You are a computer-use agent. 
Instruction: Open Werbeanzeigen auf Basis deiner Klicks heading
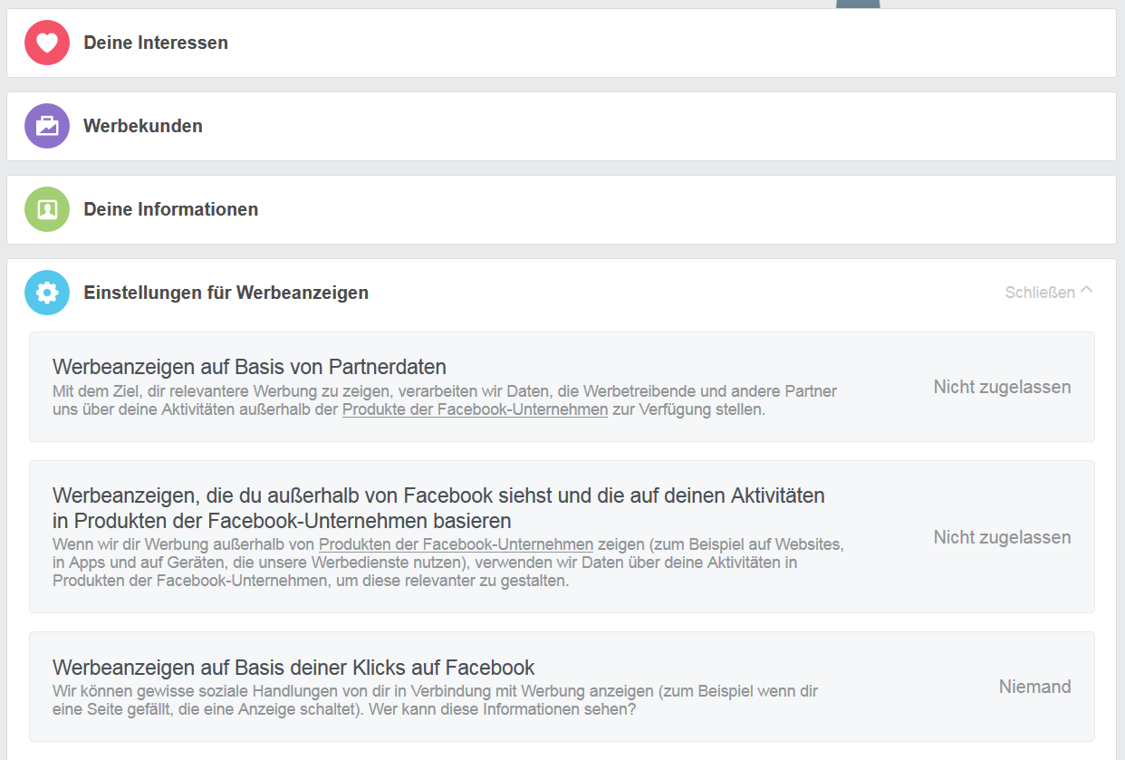pyautogui.click(x=293, y=668)
